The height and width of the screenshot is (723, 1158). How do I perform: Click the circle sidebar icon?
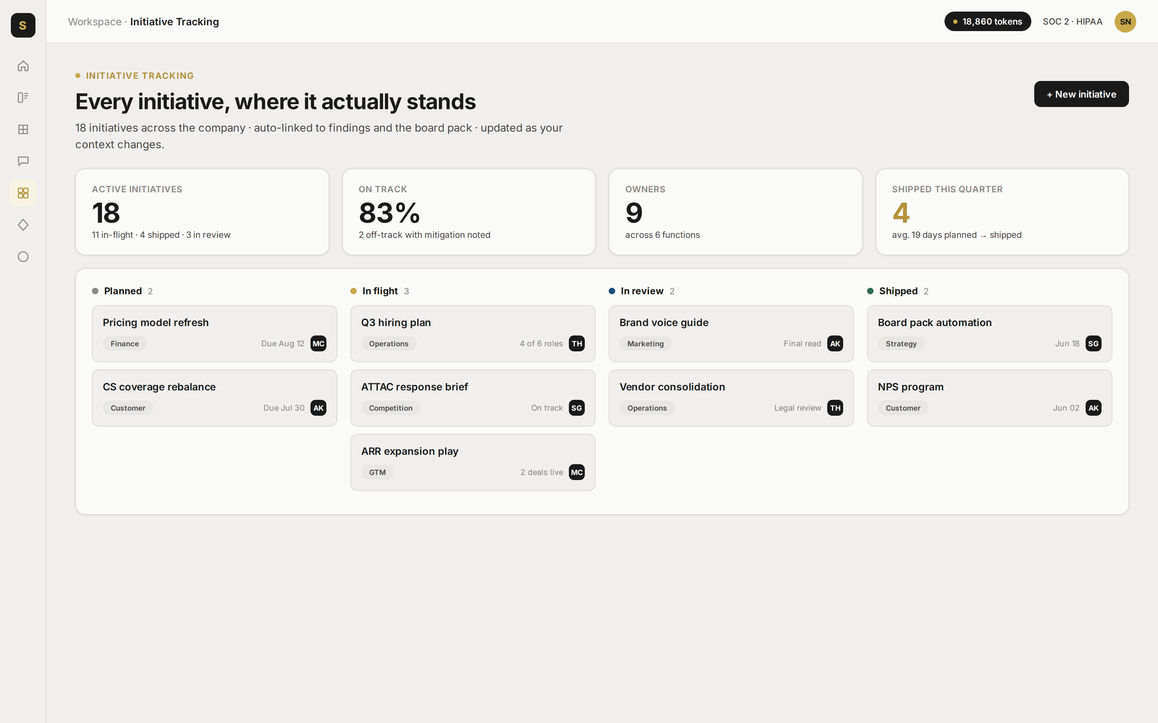23,257
